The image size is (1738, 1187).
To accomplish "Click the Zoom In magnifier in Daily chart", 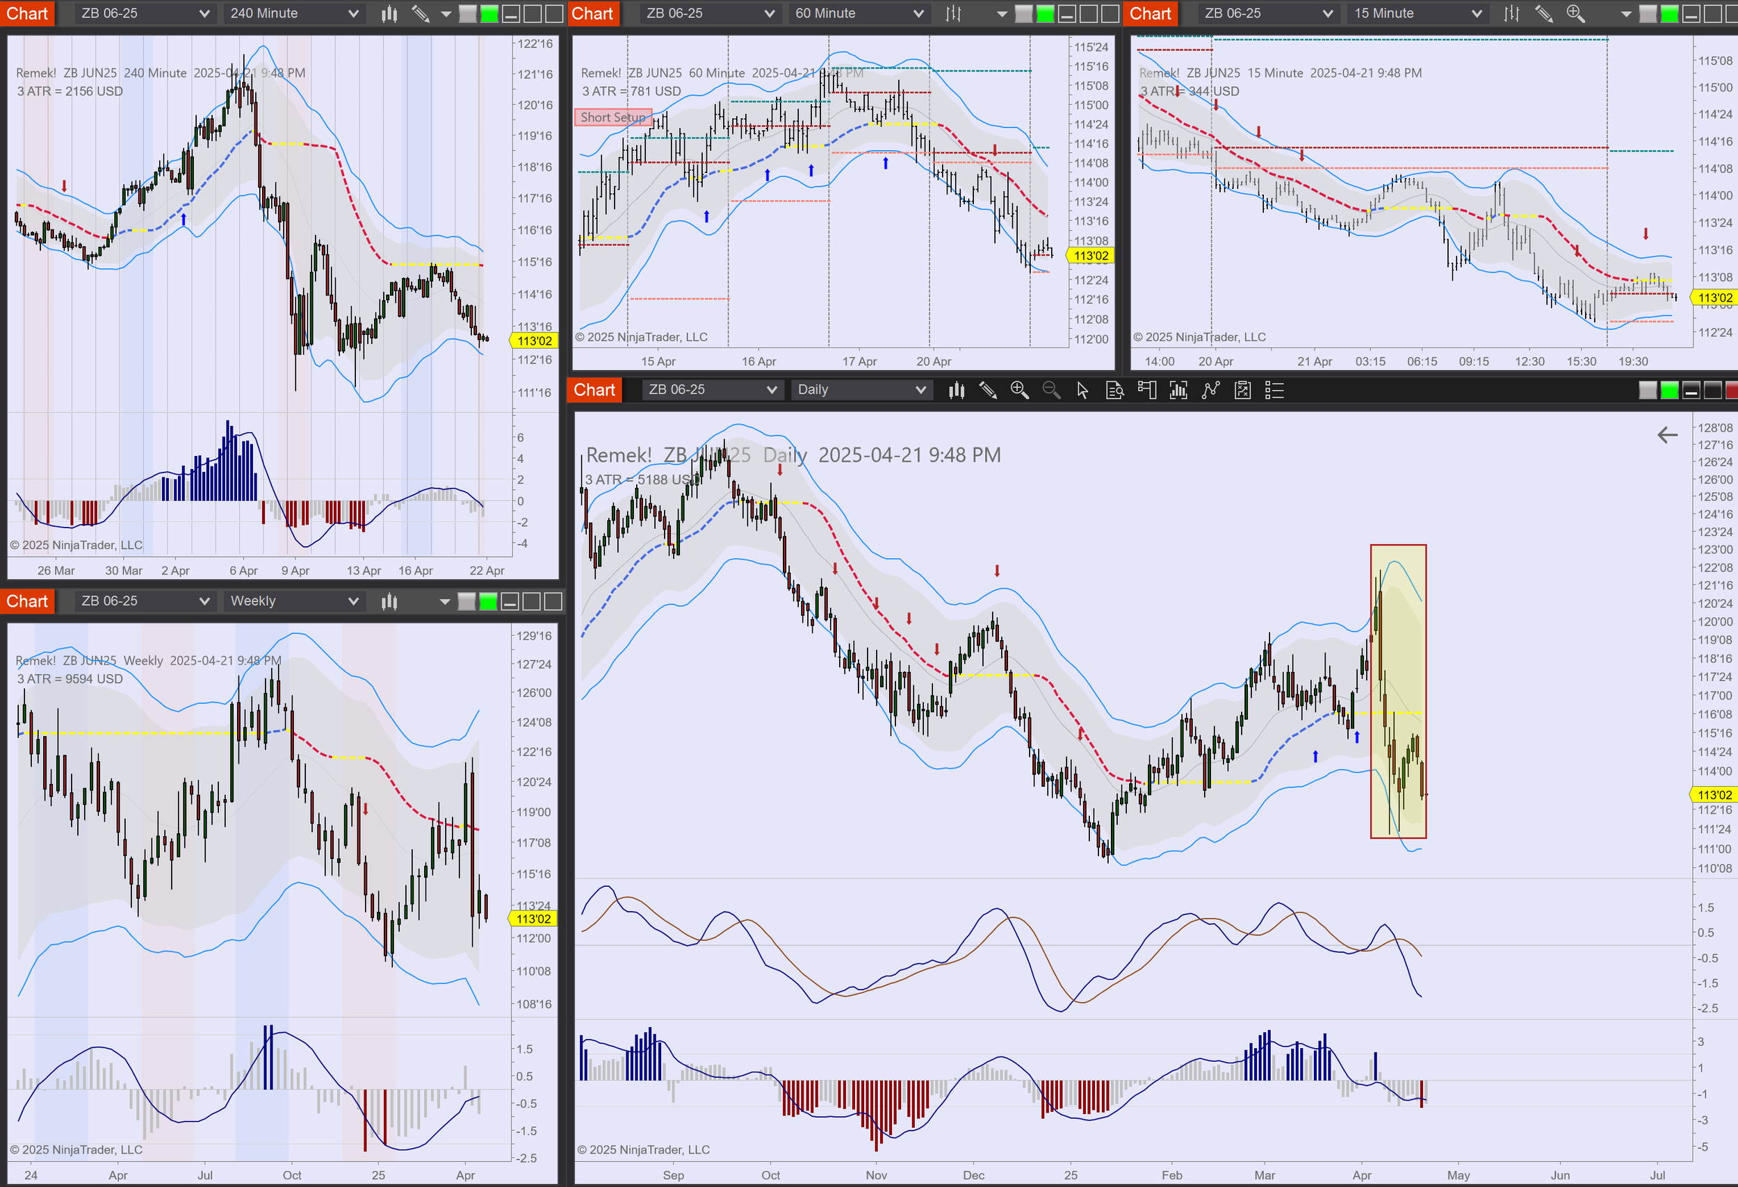I will [1019, 389].
